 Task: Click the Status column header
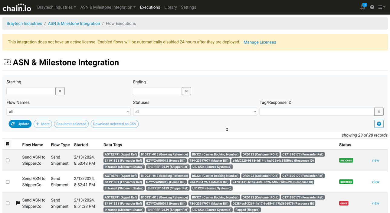pyautogui.click(x=345, y=145)
